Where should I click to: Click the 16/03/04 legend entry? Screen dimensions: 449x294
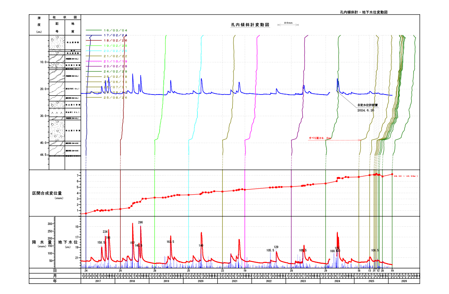116,30
